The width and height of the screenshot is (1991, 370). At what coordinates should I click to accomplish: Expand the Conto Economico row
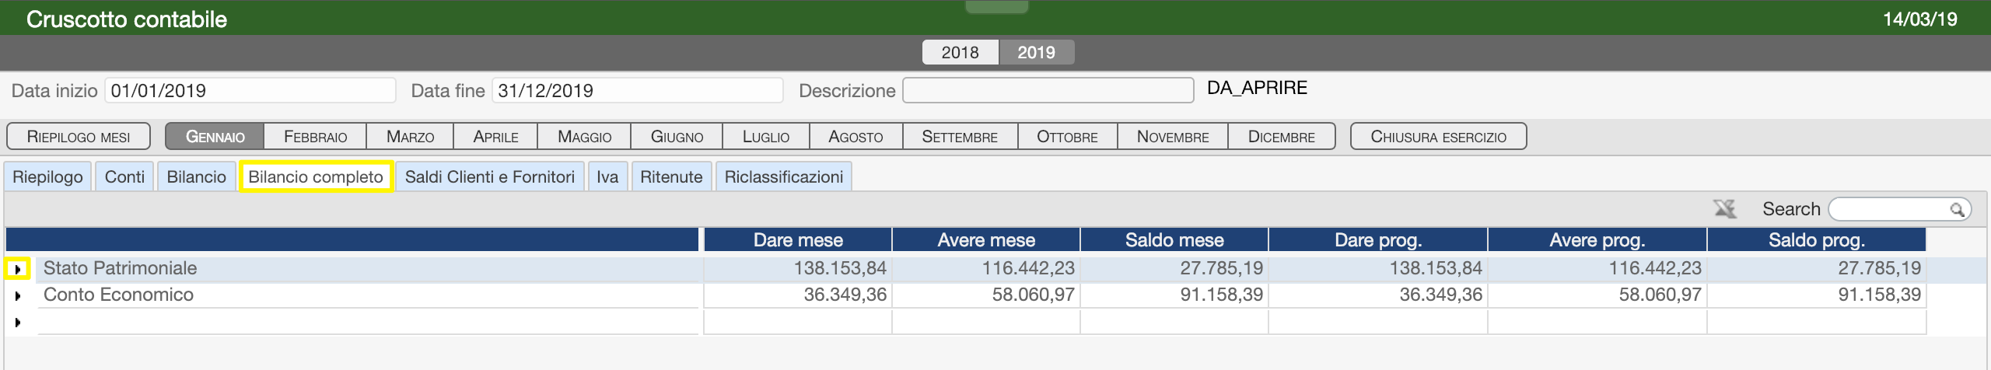pos(17,296)
